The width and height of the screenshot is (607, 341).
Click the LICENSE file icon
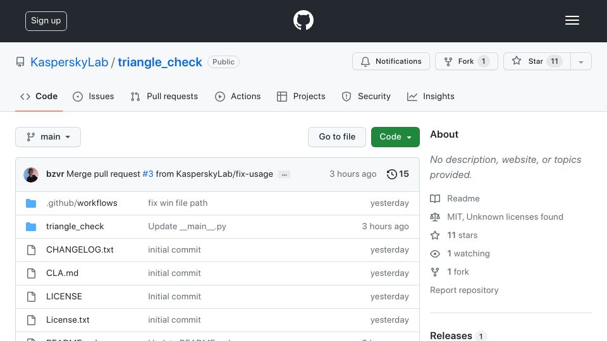coord(32,297)
